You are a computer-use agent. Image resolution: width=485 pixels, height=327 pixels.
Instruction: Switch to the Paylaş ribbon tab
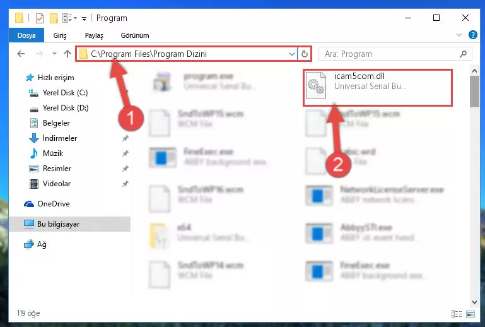[94, 35]
